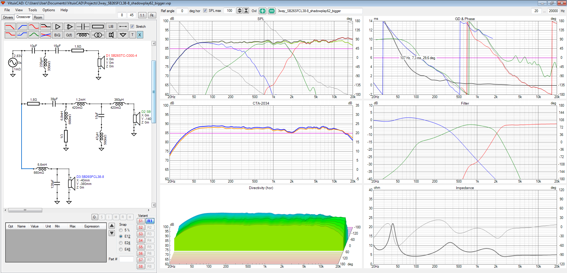Image resolution: width=567 pixels, height=273 pixels.
Task: Store variant S3
Action: [141, 234]
